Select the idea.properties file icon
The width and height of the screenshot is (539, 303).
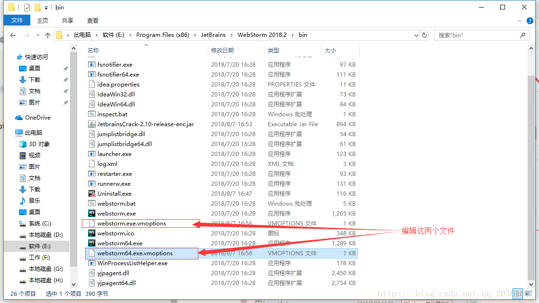point(91,84)
